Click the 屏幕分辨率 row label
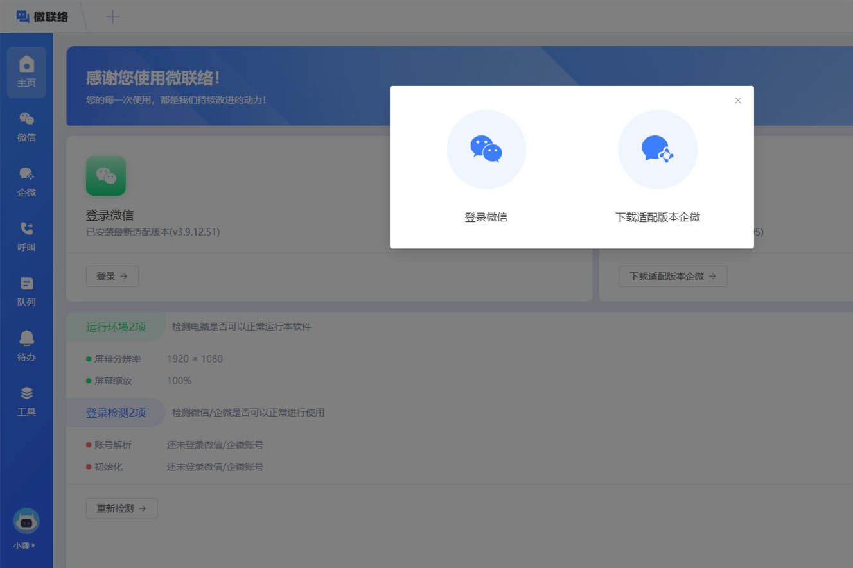The height and width of the screenshot is (568, 853). [118, 359]
